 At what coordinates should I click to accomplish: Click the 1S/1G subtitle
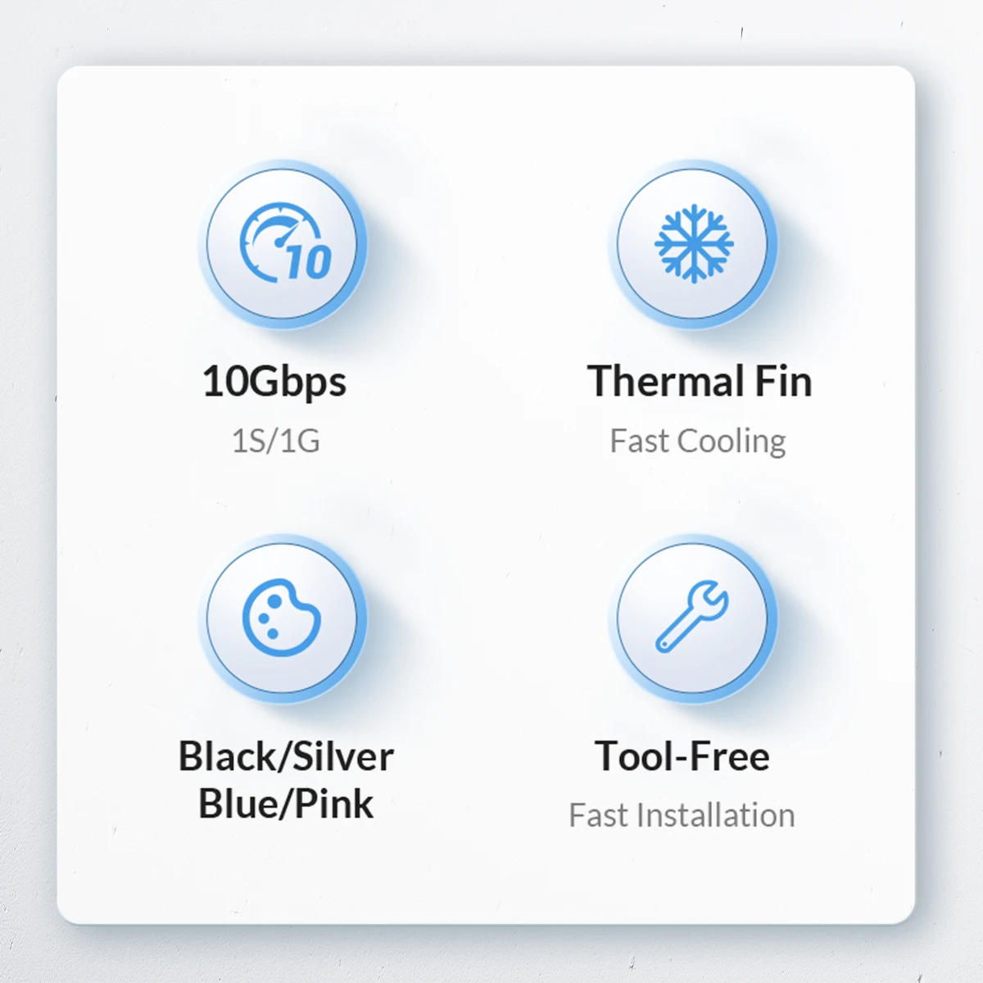[x=275, y=442]
